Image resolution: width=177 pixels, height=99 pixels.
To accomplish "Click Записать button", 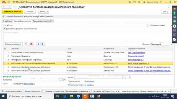I will click(30, 12).
